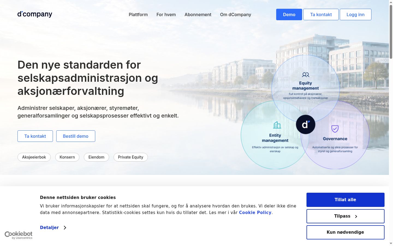This screenshot has width=393, height=246.
Task: Click the Entity management building icon
Action: (277, 125)
